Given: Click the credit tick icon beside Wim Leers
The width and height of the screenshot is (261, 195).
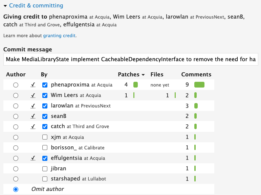Looking at the screenshot, I should [x=33, y=96].
